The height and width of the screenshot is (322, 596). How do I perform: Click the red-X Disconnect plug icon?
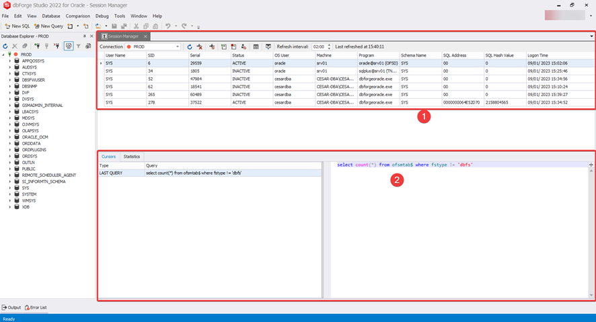click(x=57, y=46)
